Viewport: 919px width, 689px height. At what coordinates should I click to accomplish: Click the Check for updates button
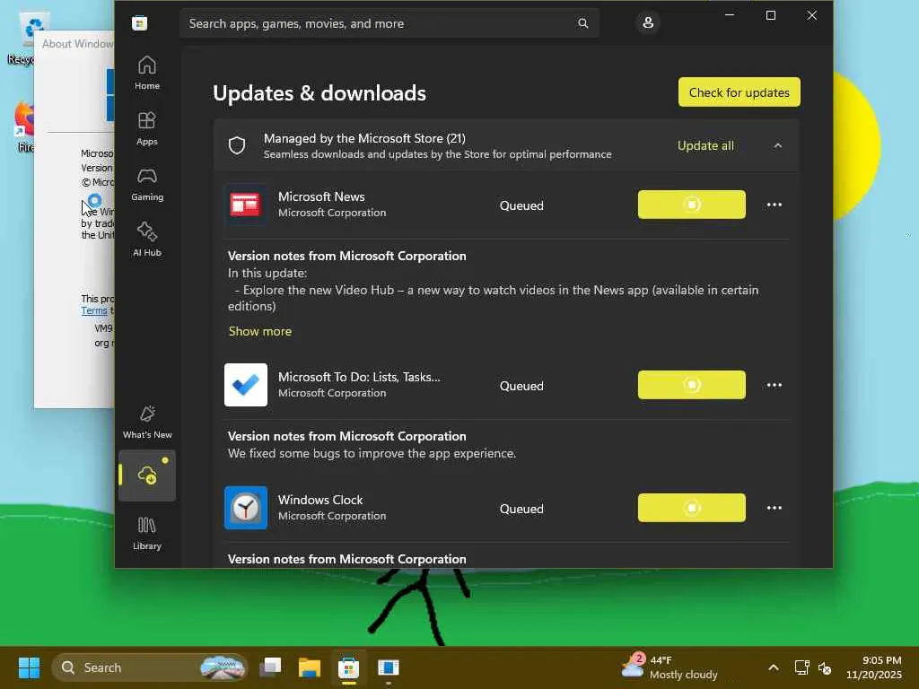pyautogui.click(x=740, y=92)
